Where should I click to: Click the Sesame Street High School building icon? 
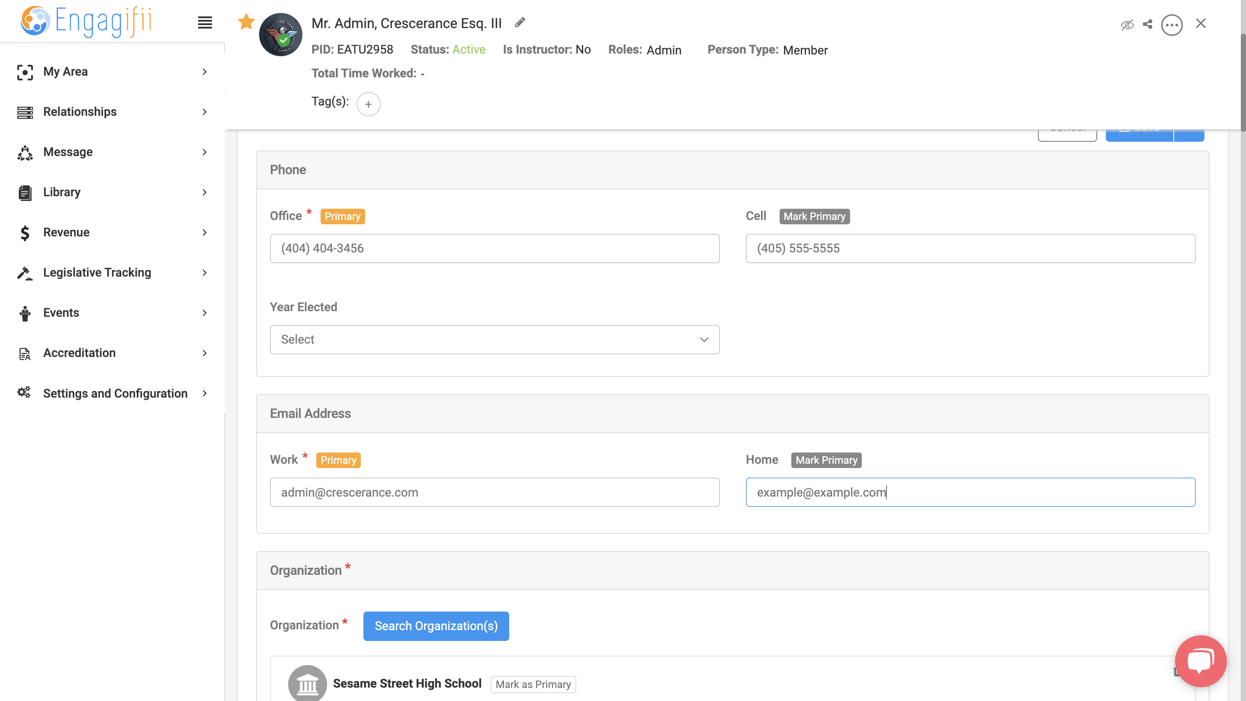[x=307, y=684]
